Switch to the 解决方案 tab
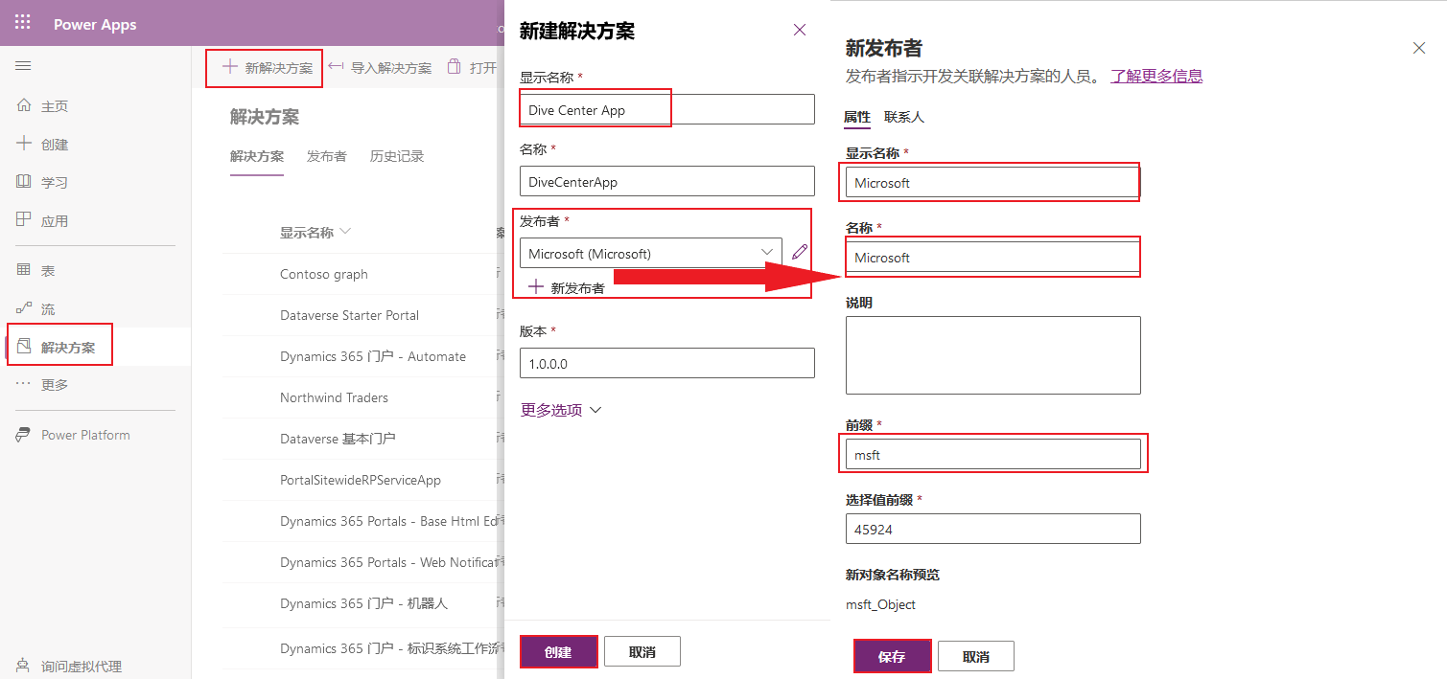 [x=257, y=156]
